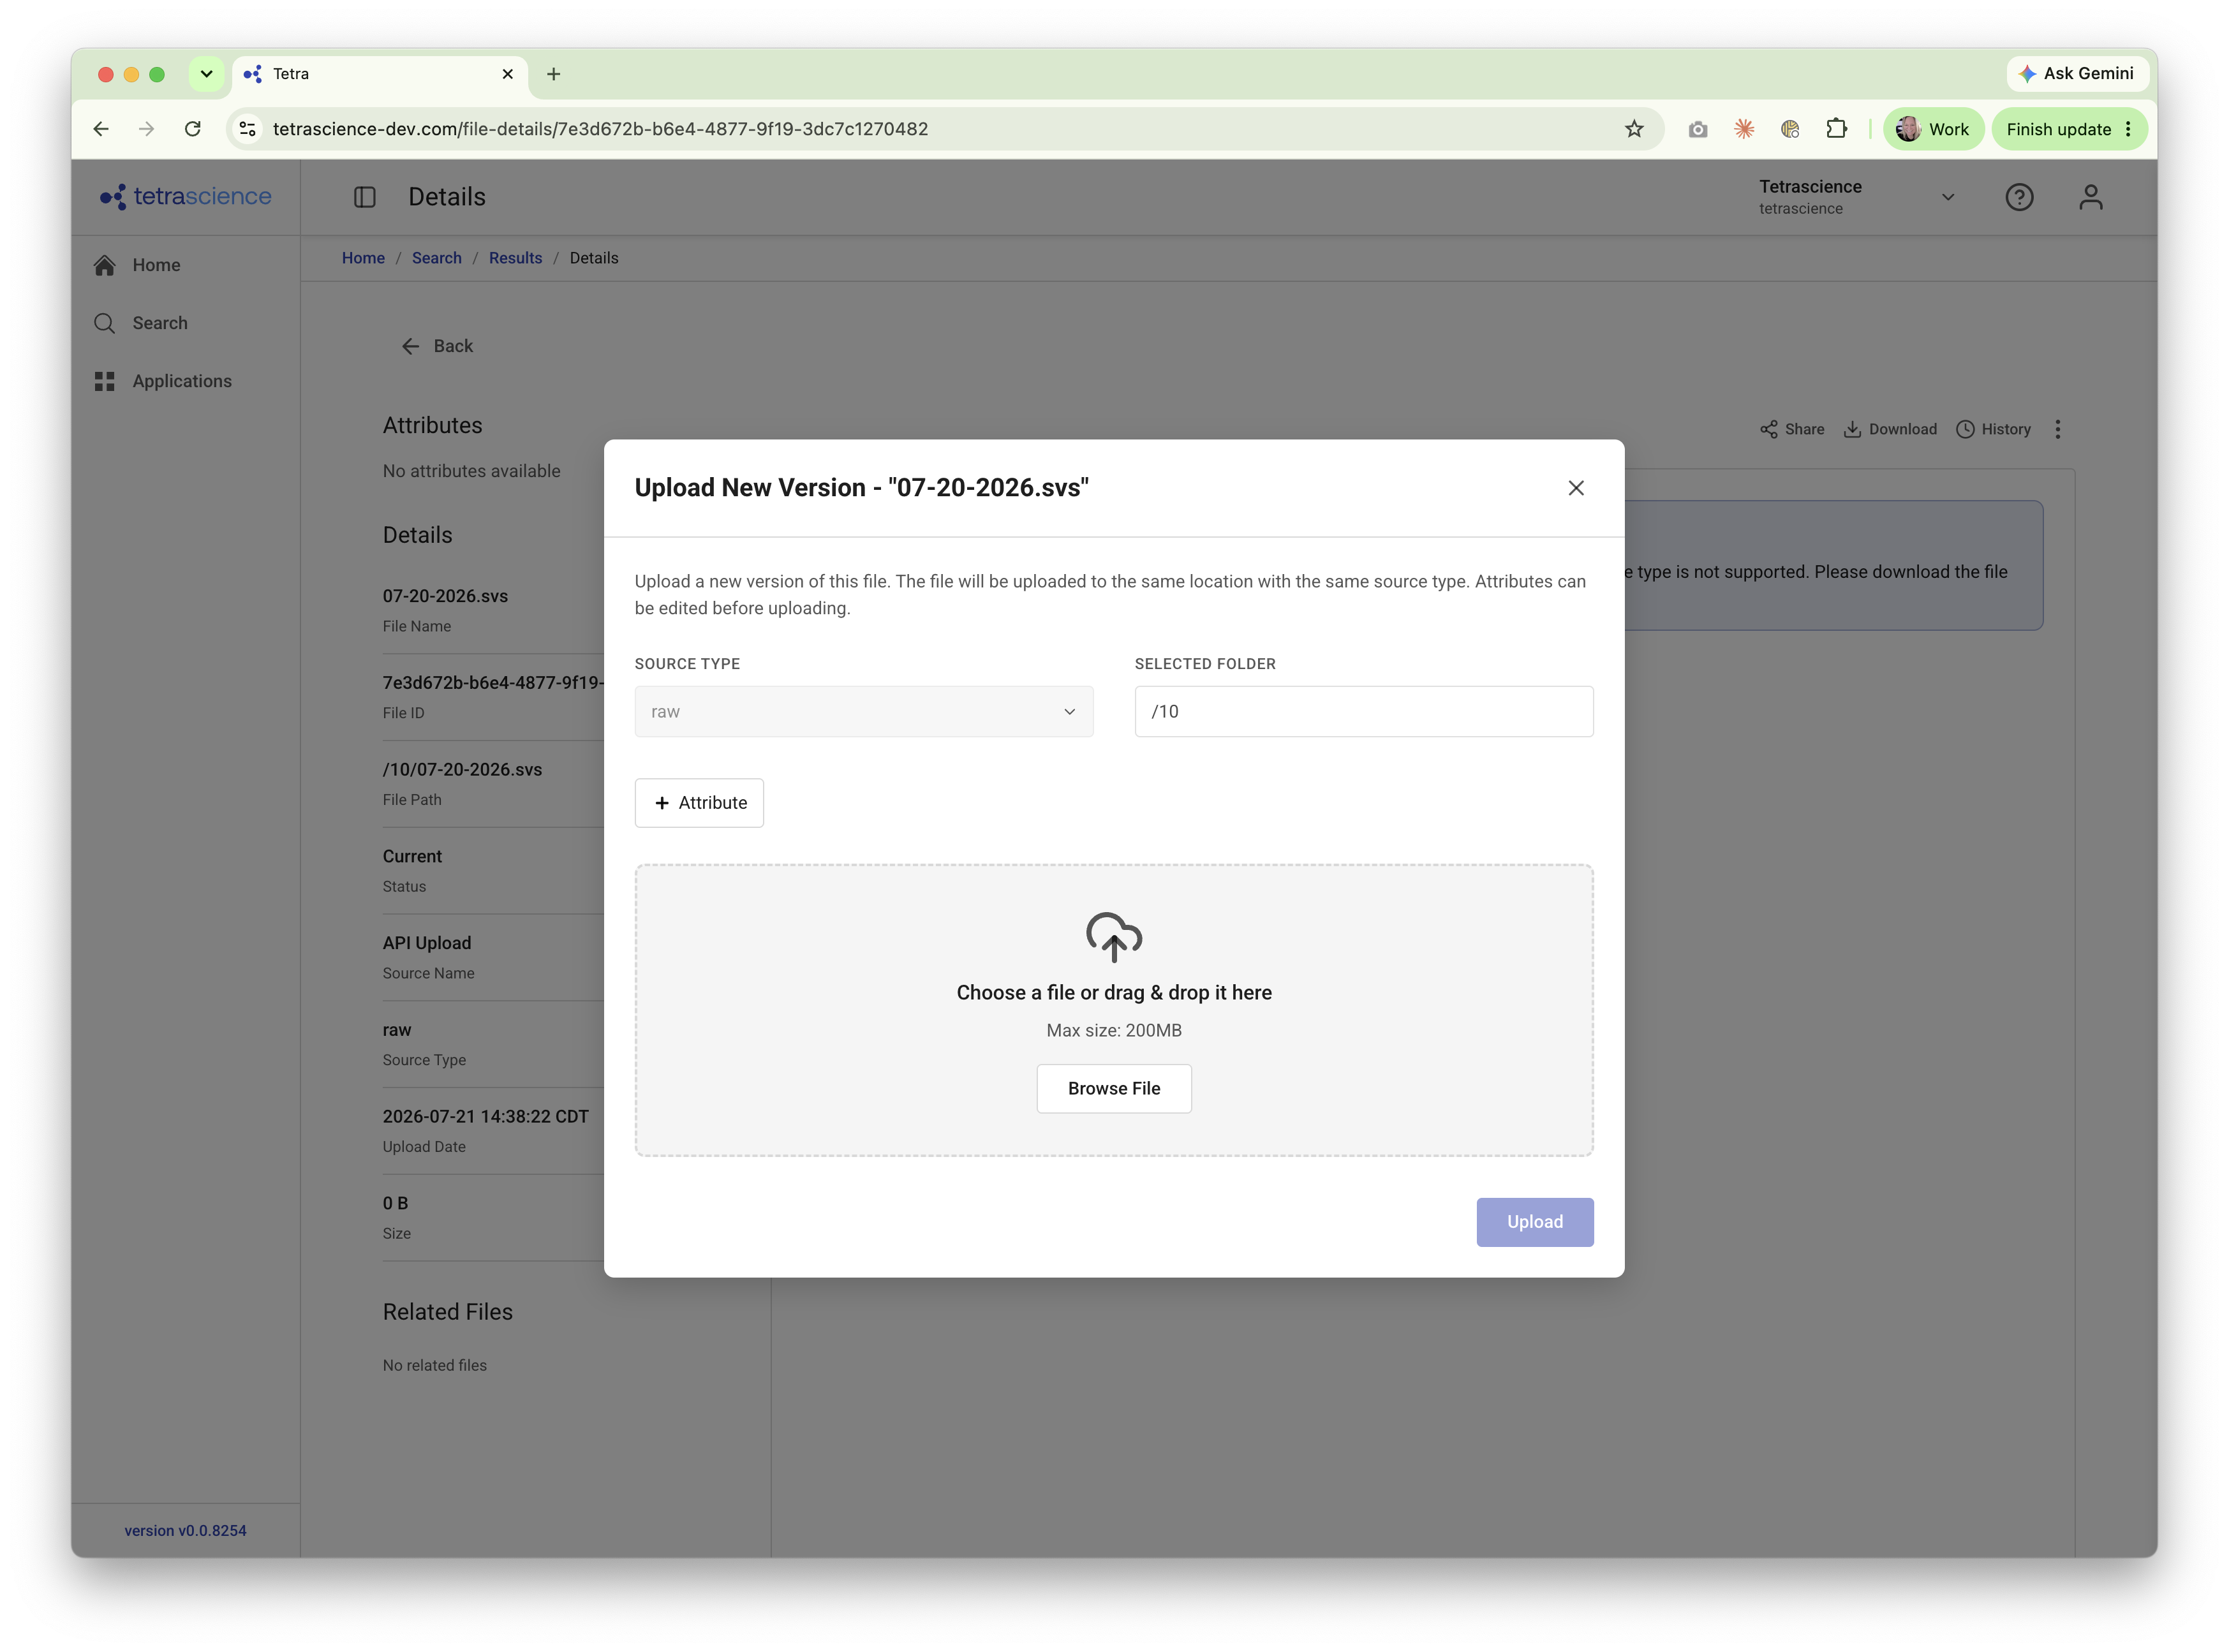The height and width of the screenshot is (1652, 2229).
Task: Open a new browser tab
Action: click(553, 74)
